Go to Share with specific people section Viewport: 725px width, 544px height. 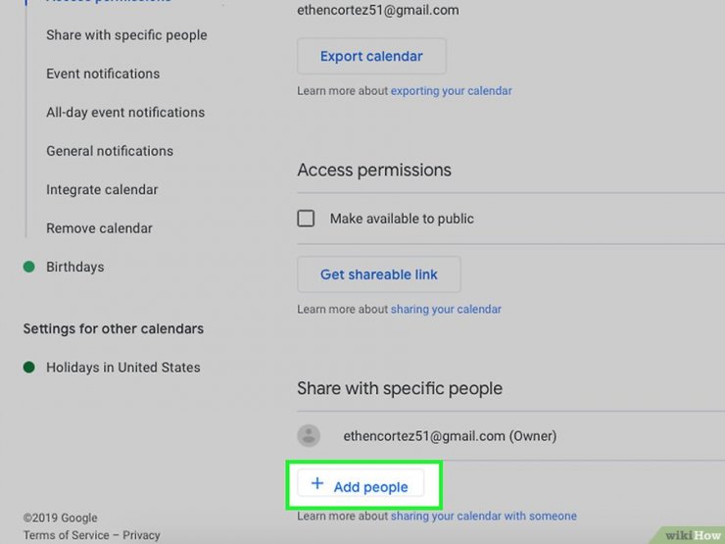tap(126, 35)
